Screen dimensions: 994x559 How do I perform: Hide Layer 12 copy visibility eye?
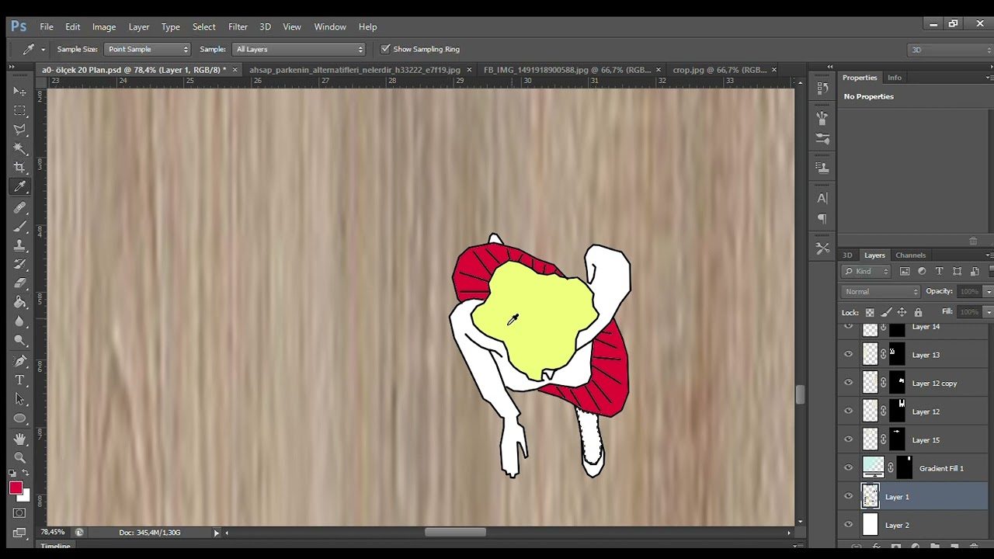[848, 383]
